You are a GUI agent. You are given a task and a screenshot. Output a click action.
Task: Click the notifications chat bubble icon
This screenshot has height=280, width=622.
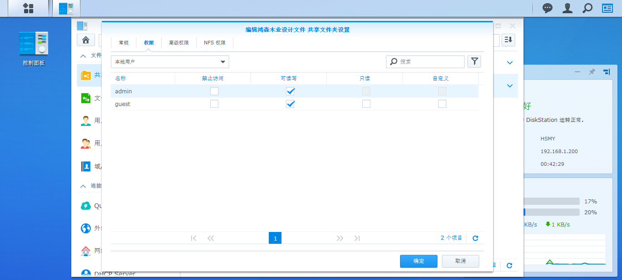click(x=548, y=8)
